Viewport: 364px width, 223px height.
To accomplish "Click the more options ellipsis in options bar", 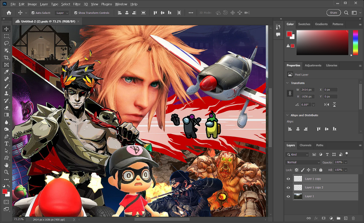I will 190,13.
